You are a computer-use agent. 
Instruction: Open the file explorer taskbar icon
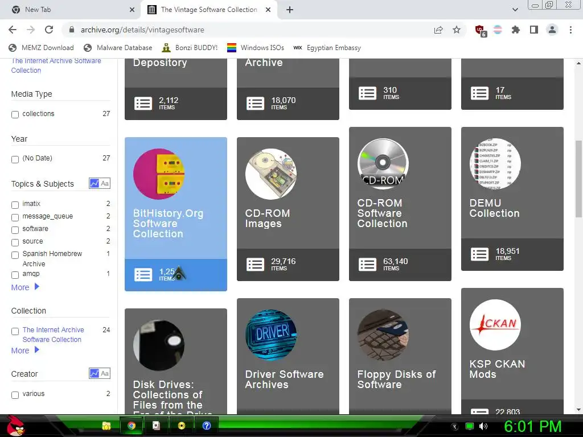[106, 426]
